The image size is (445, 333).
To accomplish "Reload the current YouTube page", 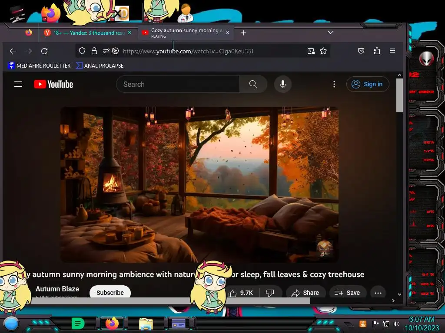I will pyautogui.click(x=44, y=51).
